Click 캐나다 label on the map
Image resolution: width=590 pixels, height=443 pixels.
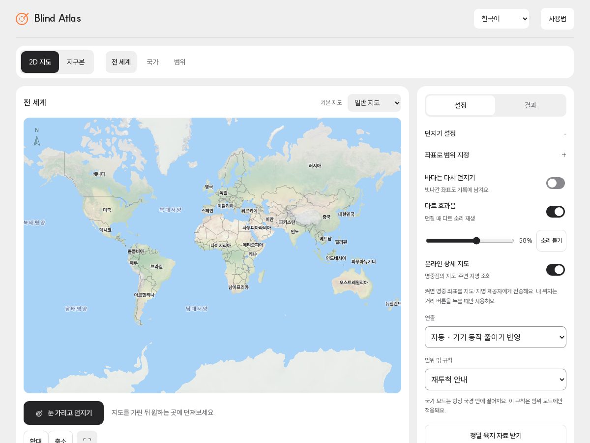point(99,174)
